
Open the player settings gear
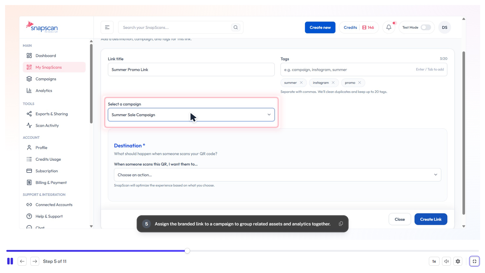pos(458,261)
